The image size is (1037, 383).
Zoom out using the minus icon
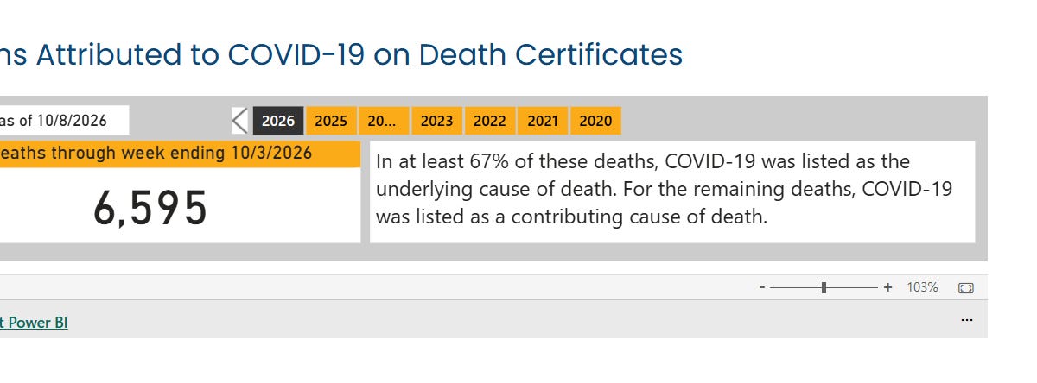762,287
